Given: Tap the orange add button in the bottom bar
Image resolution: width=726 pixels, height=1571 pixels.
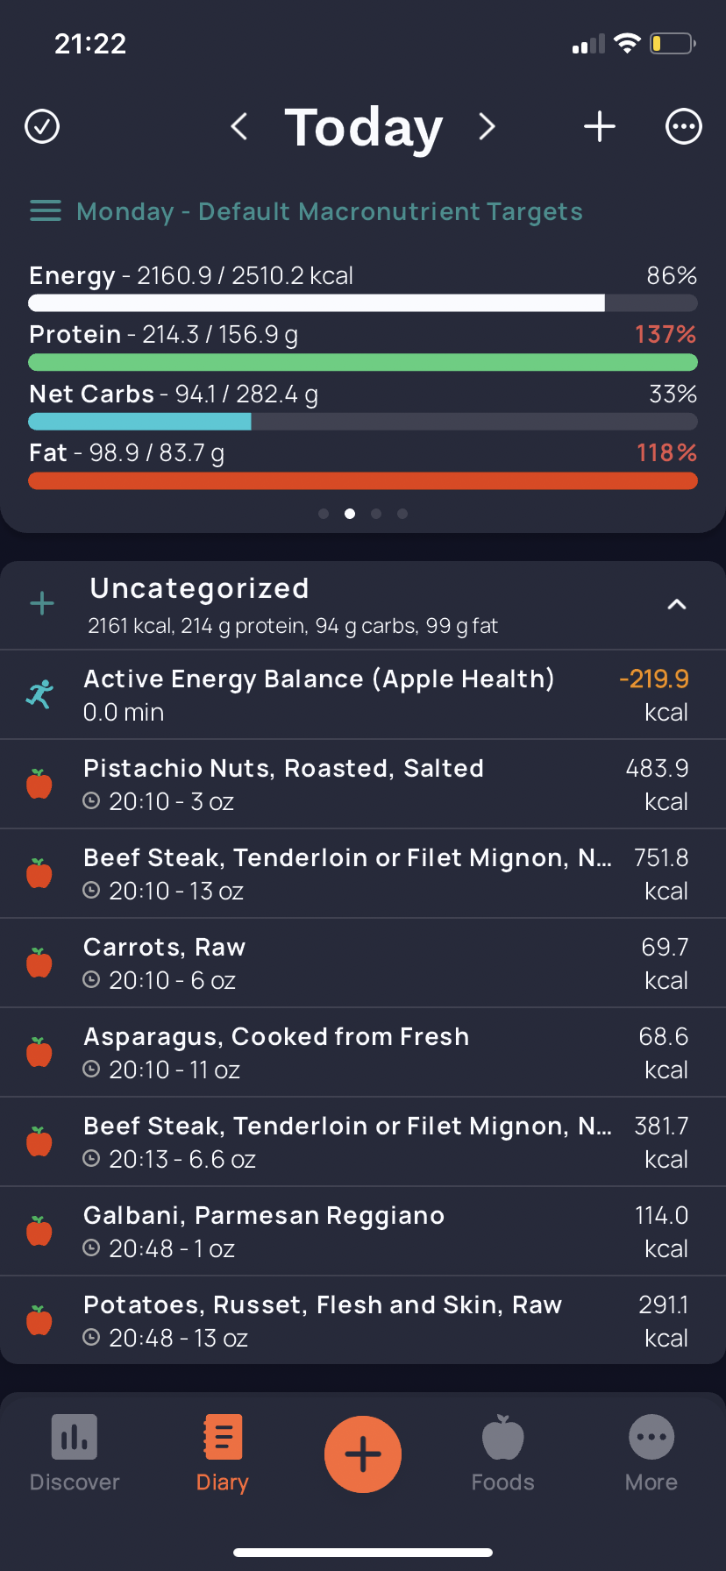Looking at the screenshot, I should pos(363,1454).
